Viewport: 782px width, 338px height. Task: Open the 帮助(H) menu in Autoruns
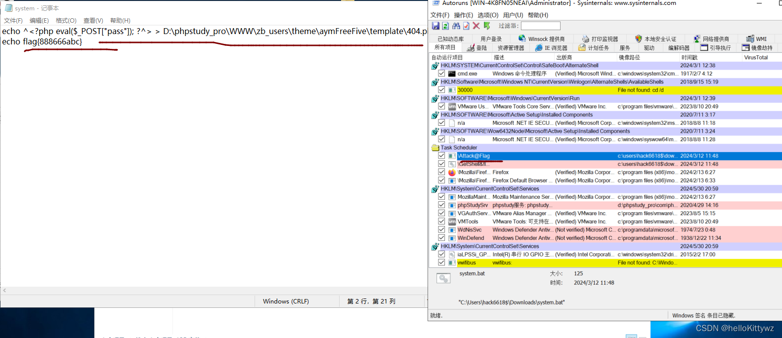tap(538, 15)
